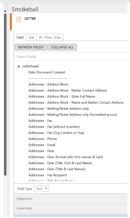Click the vertical scrollbar thumb on left
This screenshot has width=130, height=218.
[5, 95]
